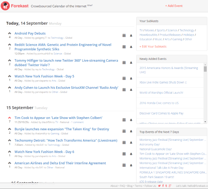208x189 pixels.
Task: Click Newly Added Events scrollbar up arrow
Action: (x=205, y=65)
